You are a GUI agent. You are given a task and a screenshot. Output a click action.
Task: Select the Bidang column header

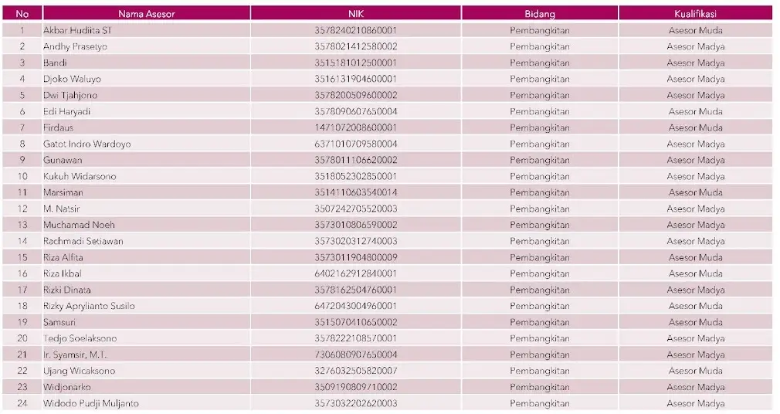click(539, 13)
